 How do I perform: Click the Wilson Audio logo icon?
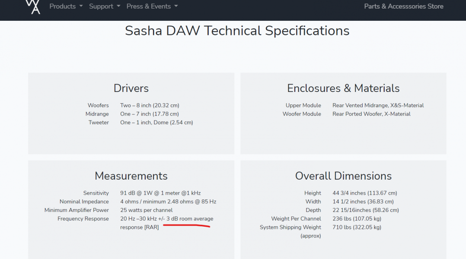(x=33, y=7)
